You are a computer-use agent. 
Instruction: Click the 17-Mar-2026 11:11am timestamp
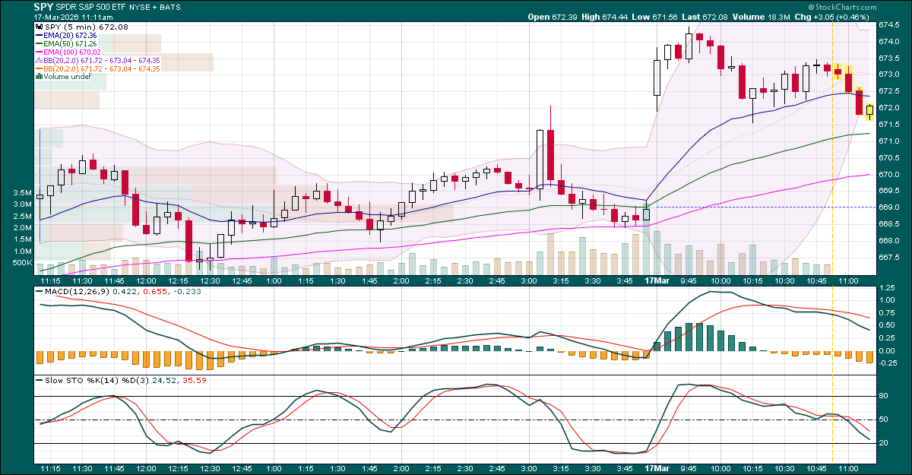pos(73,17)
